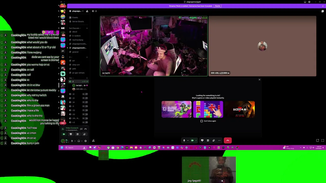Open the Scream playlist card
The image size is (326, 183).
pos(240,109)
